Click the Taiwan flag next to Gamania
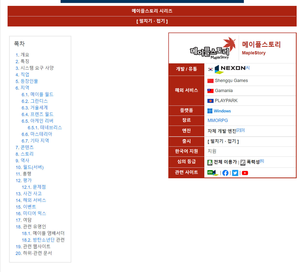 pyautogui.click(x=210, y=91)
